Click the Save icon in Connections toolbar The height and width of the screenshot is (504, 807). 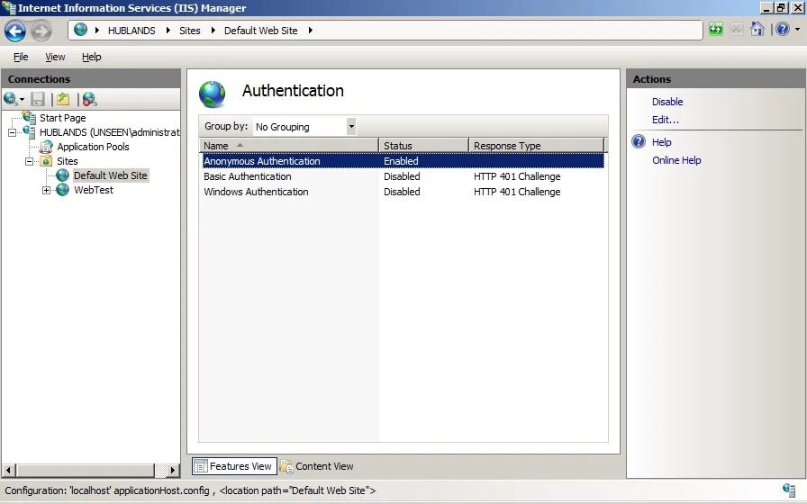(x=38, y=99)
